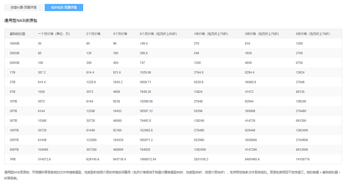The height and width of the screenshot is (183, 346).
Task: Click the 307.2 one-month price cell
Action: [42, 73]
